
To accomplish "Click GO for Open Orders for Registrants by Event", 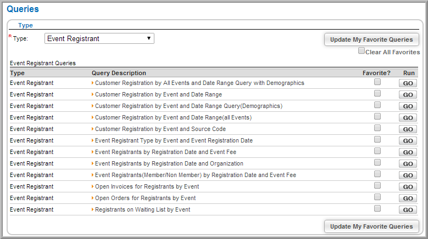I will click(x=408, y=198).
